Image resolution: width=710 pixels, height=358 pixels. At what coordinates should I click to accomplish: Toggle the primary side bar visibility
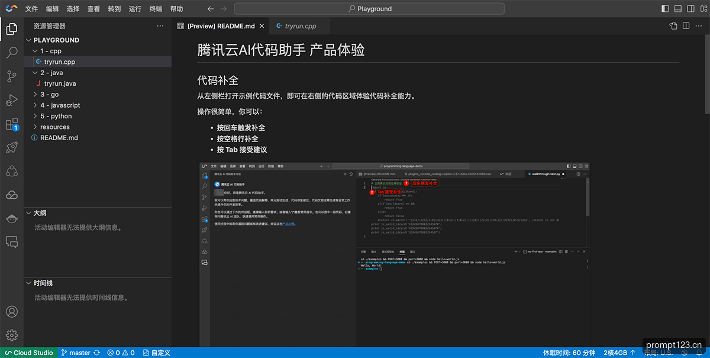pos(665,9)
